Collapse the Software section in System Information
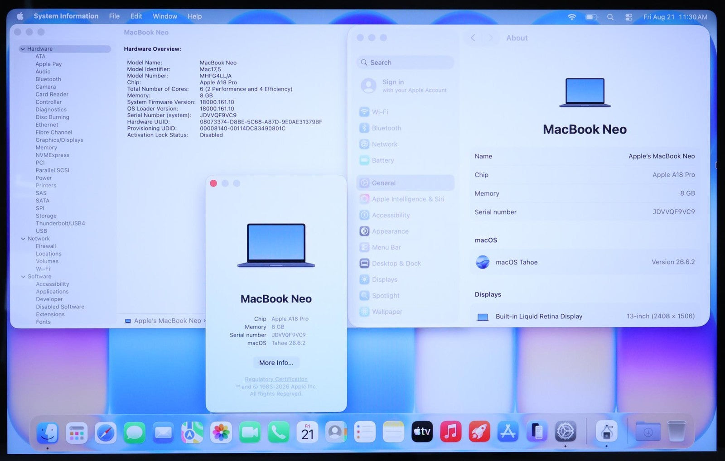 click(23, 277)
